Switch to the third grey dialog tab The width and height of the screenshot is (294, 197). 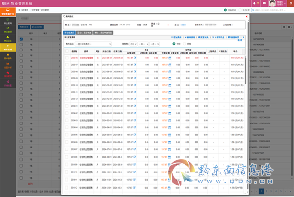[x=103, y=33]
